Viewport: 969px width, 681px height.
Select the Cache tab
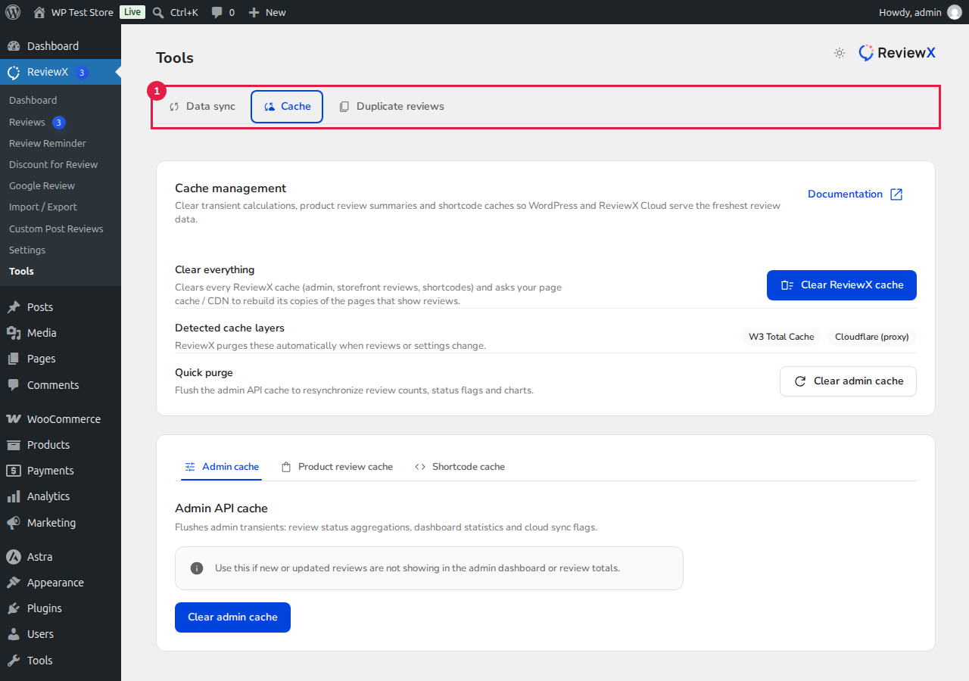287,107
